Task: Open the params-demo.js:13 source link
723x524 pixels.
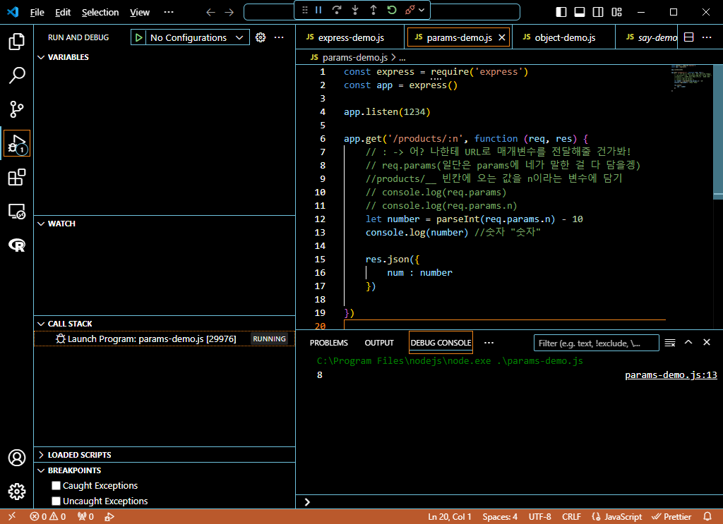Action: [671, 374]
